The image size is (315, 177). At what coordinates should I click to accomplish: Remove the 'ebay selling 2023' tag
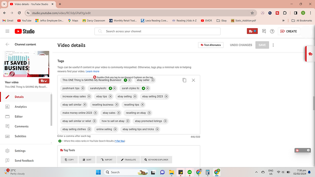166,96
